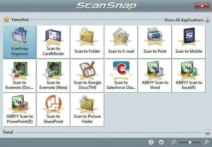Click the Detail label
Image resolution: width=212 pixels, height=147 pixels.
[8, 132]
